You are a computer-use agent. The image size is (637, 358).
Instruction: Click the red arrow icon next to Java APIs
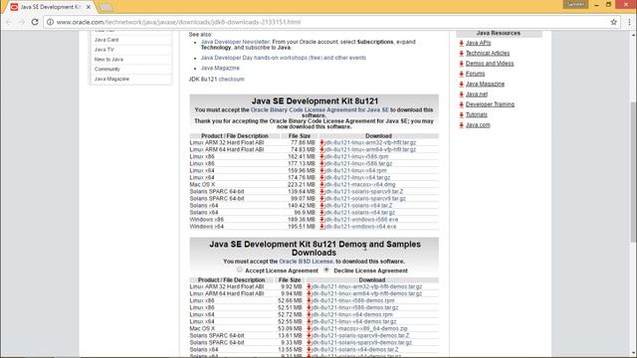pos(461,43)
